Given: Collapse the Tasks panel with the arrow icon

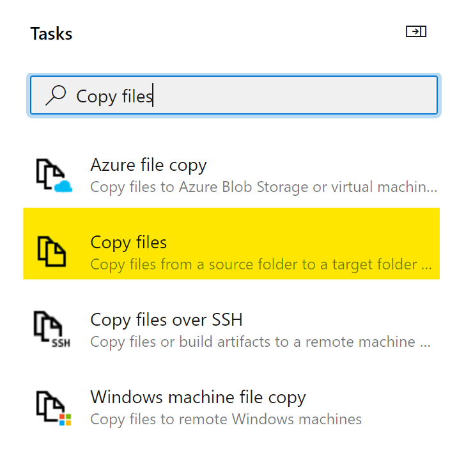Looking at the screenshot, I should point(415,31).
